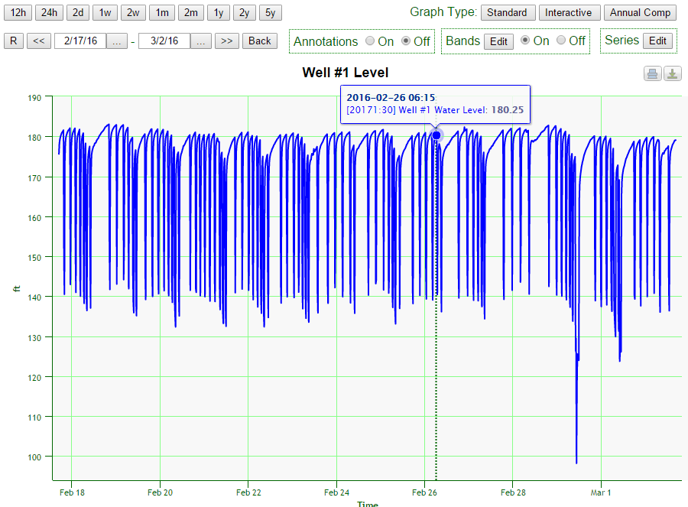Click the ft axis unit label
Viewport: 688px width, 507px height.
tap(17, 288)
